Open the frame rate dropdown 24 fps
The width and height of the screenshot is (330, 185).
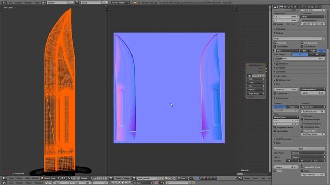(313, 17)
